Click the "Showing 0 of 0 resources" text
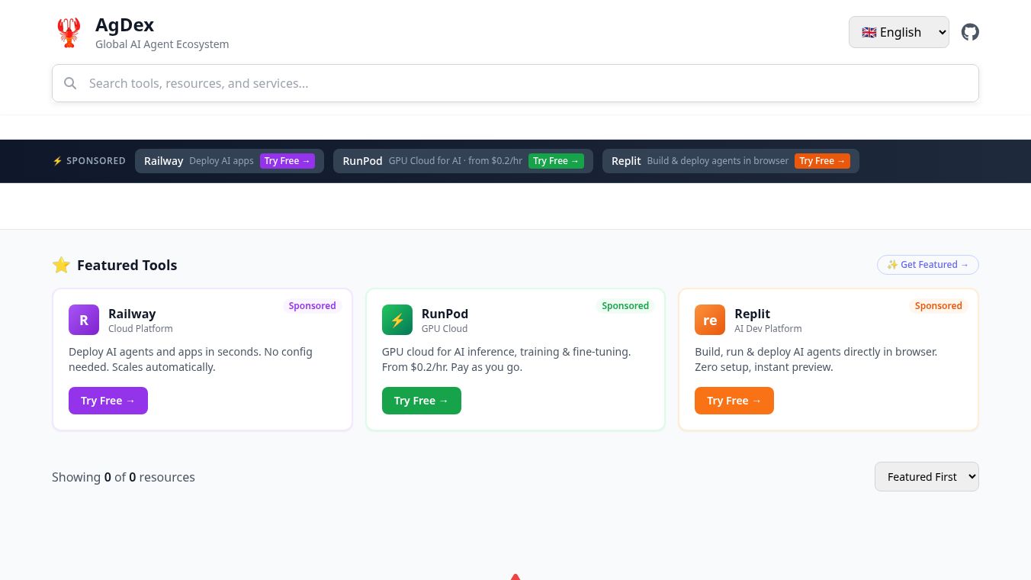1031x580 pixels. click(x=124, y=477)
